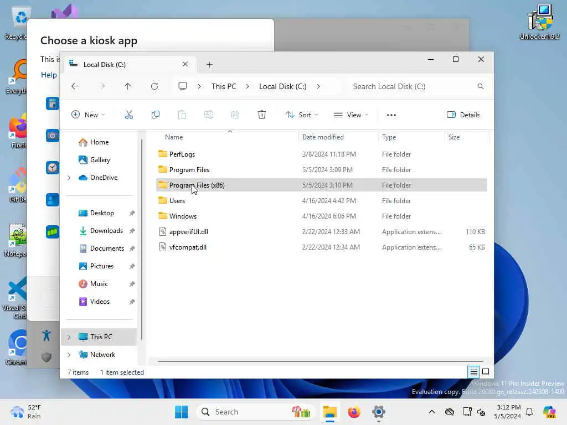Click the PC monitor icon in address bar

183,86
